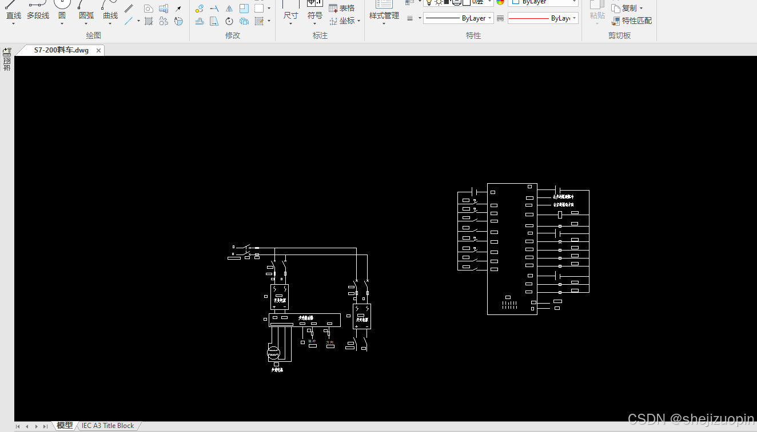Open the red ByLayer line dropdown
The height and width of the screenshot is (432, 757).
[543, 18]
